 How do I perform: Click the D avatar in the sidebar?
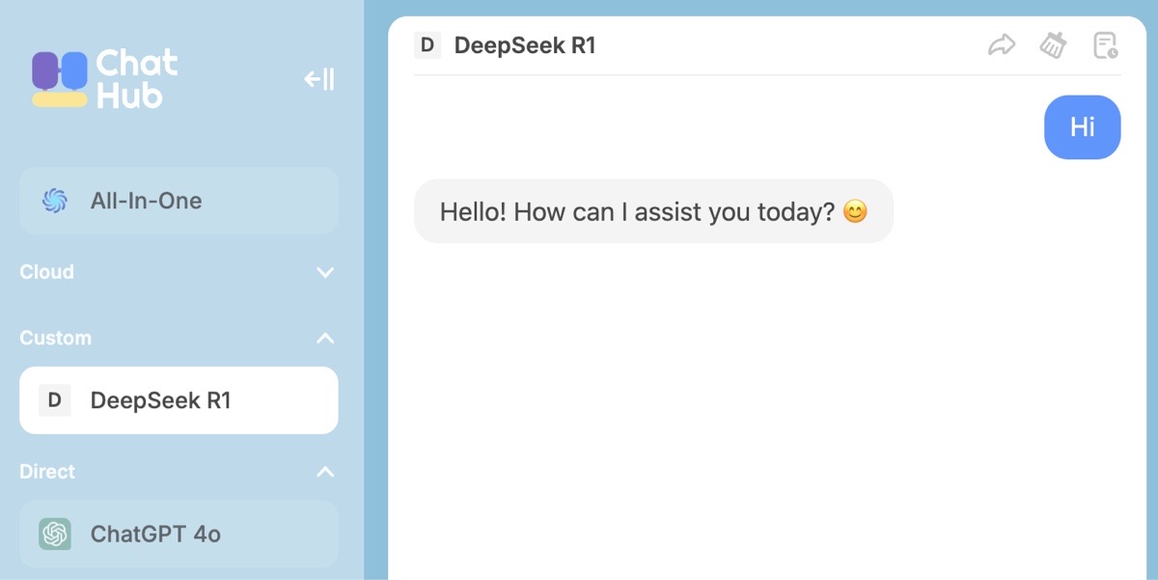55,400
